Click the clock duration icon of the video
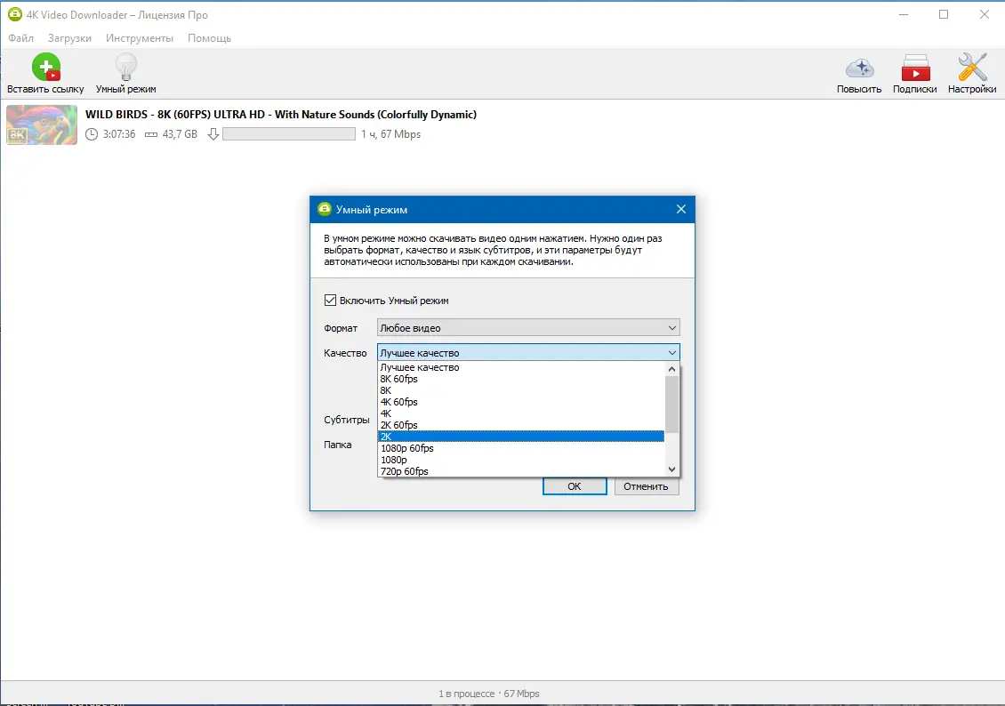Viewport: 1005px width, 706px height. (x=92, y=134)
